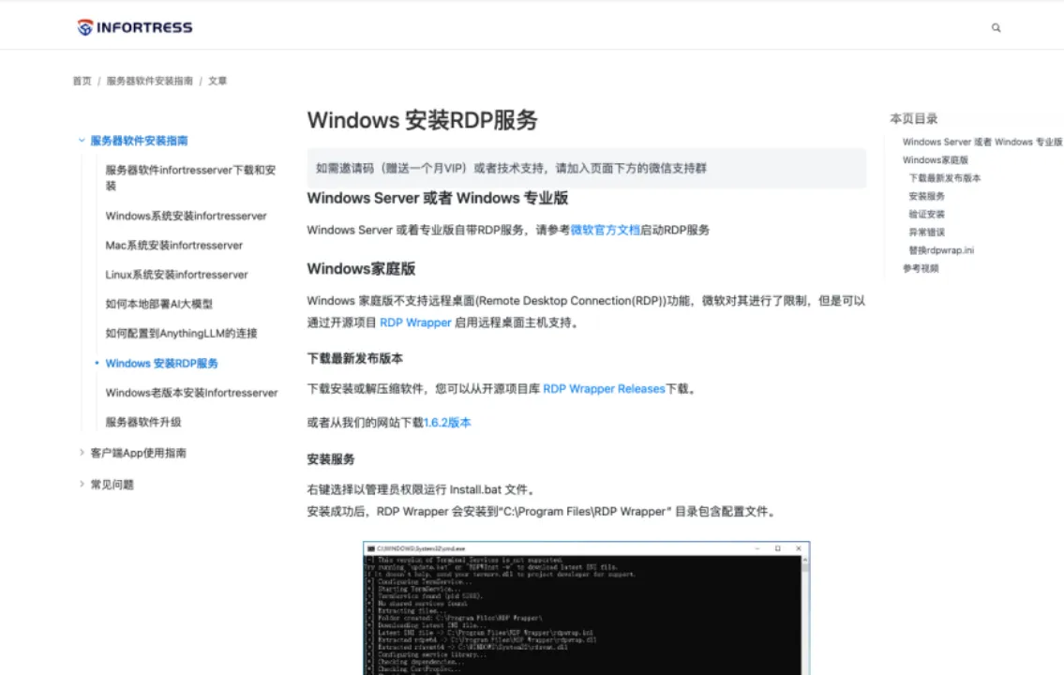This screenshot has height=675, width=1064.
Task: Jump to 验证安装 in page TOC
Action: click(x=926, y=215)
